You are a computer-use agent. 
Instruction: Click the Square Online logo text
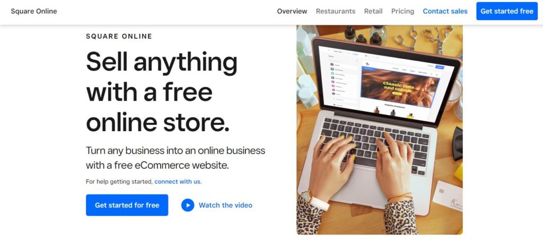pos(34,11)
